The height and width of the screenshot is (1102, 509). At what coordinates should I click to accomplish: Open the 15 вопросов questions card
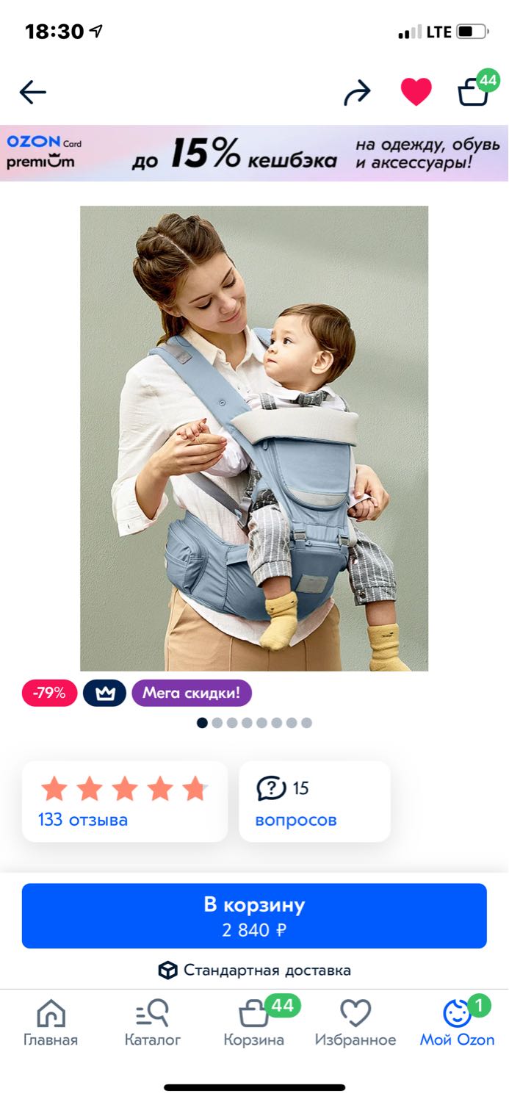coord(314,802)
